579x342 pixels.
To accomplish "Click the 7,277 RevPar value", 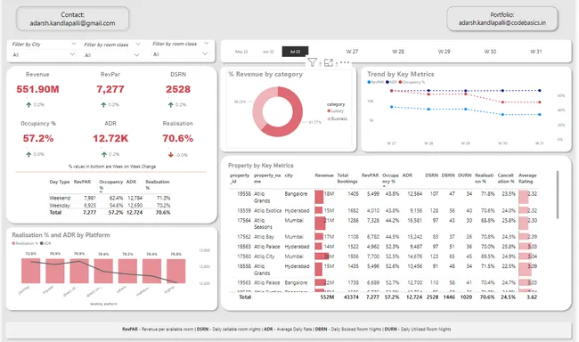I will [110, 89].
